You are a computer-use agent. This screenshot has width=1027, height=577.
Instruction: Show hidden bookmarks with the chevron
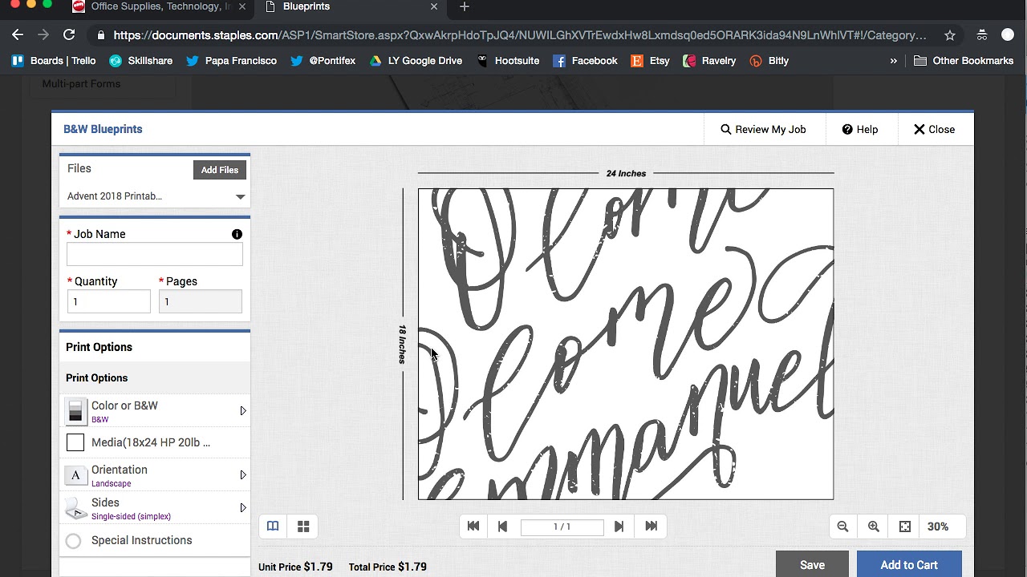coord(893,61)
